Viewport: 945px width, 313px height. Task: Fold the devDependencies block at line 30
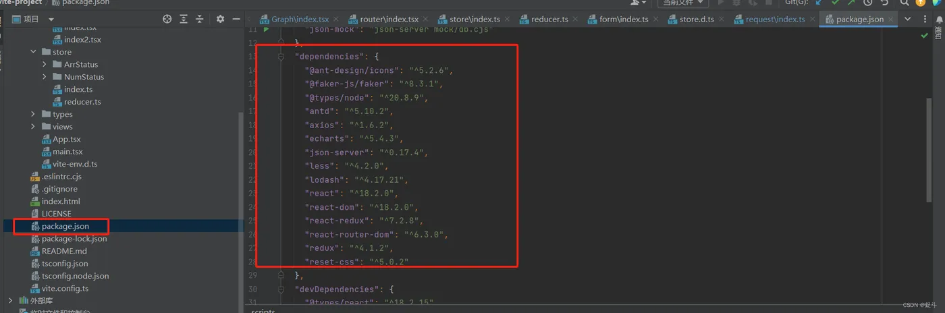pos(281,289)
